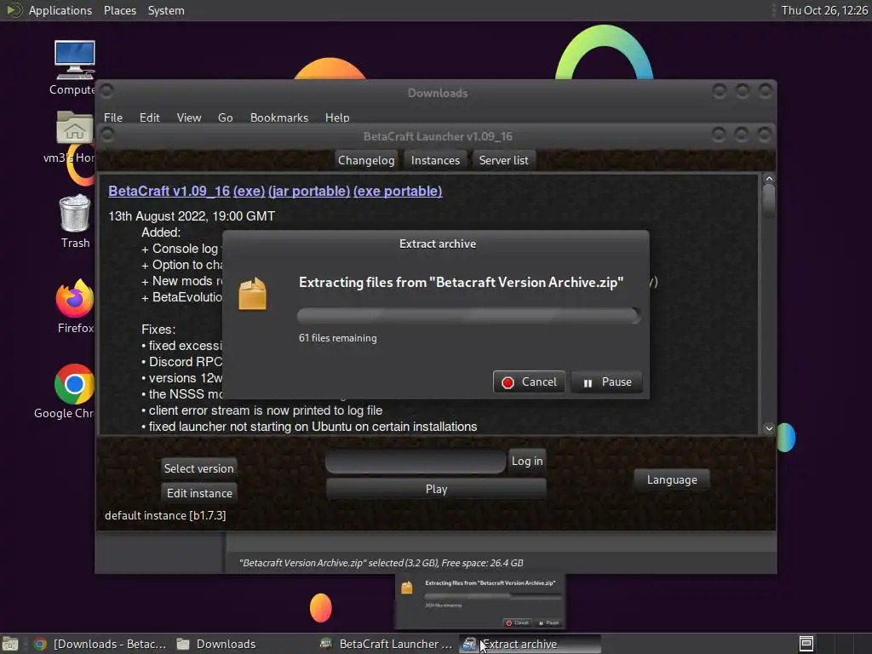The width and height of the screenshot is (872, 654).
Task: Focus the username input field
Action: click(416, 462)
